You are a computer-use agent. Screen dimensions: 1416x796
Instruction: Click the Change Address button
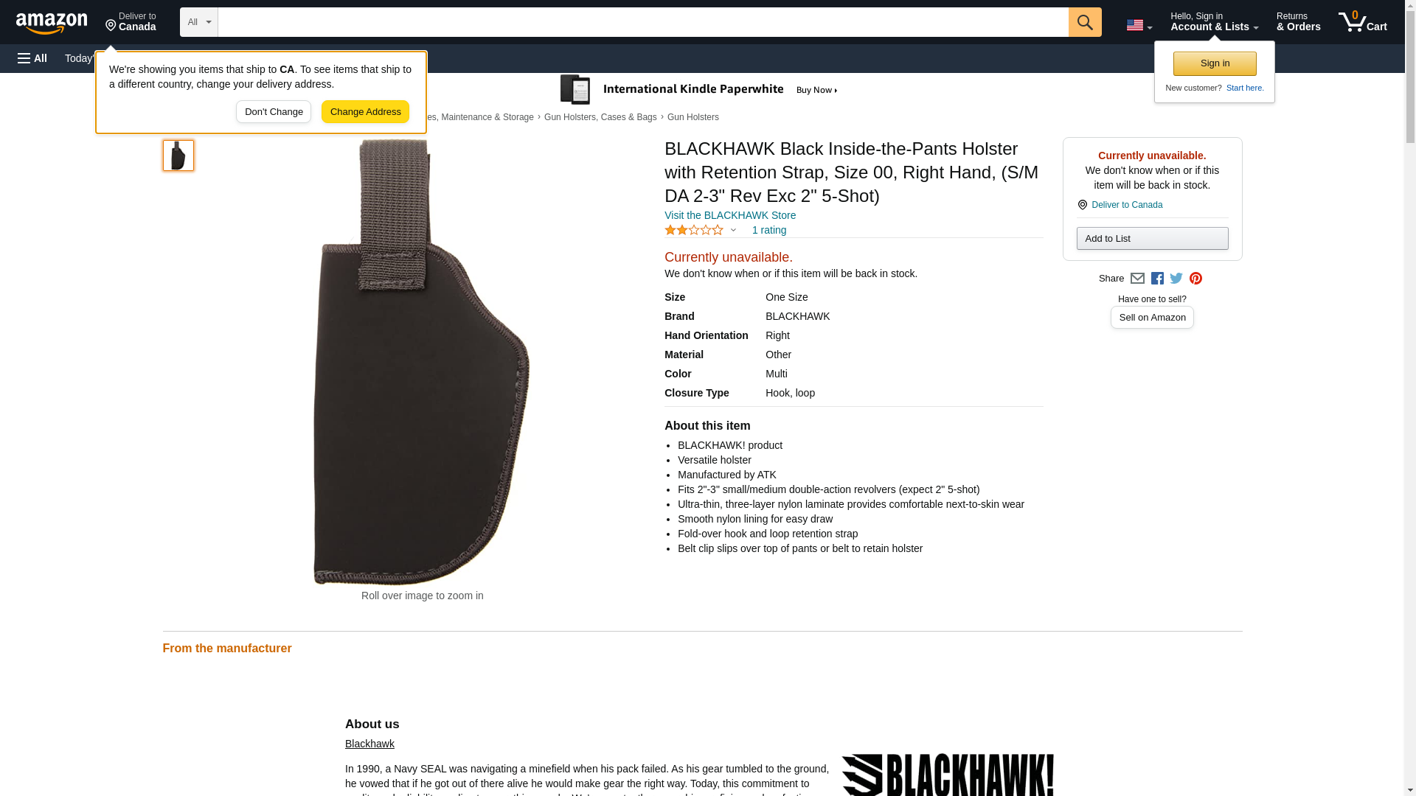coord(365,112)
